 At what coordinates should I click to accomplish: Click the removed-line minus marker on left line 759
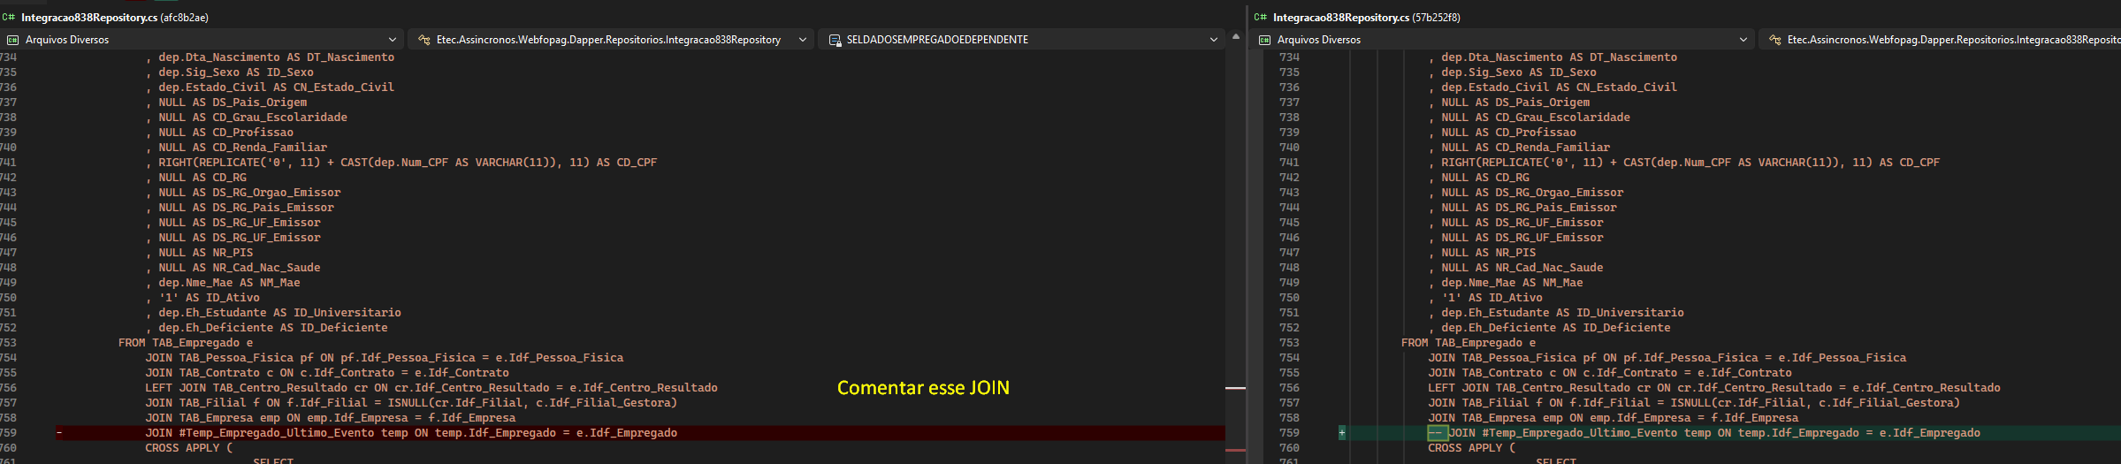pos(59,433)
